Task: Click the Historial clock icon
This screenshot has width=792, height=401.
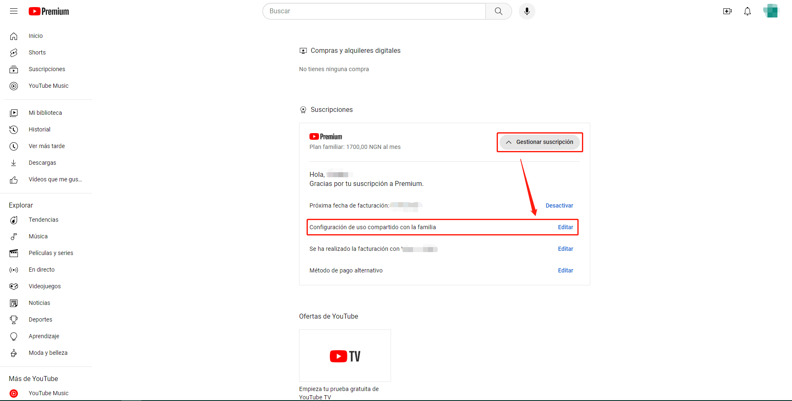Action: (14, 129)
